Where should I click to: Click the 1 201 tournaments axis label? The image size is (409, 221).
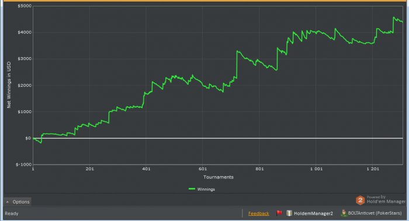pos(373,169)
